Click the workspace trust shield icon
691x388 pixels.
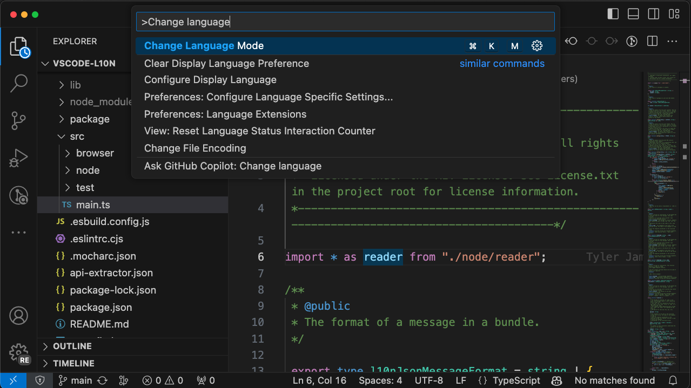pyautogui.click(x=40, y=380)
